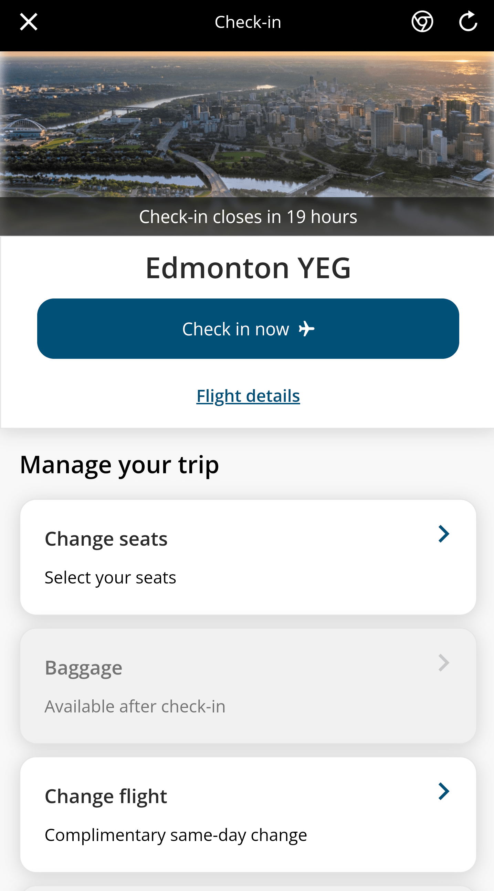Open the page in Chrome browser

(422, 21)
